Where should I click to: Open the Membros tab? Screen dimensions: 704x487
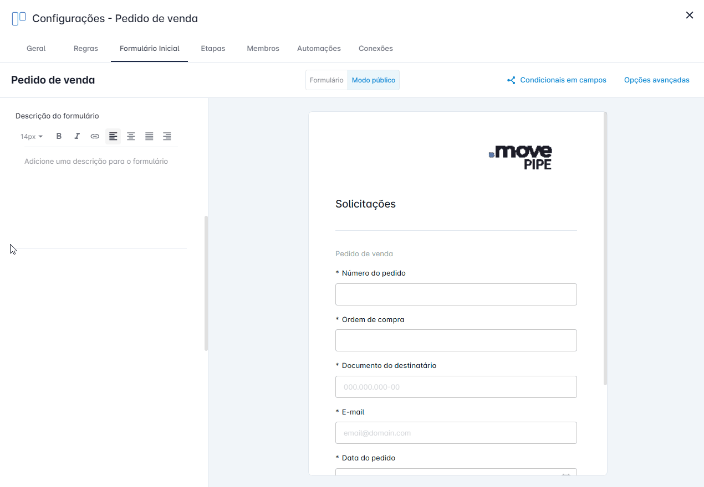(263, 49)
